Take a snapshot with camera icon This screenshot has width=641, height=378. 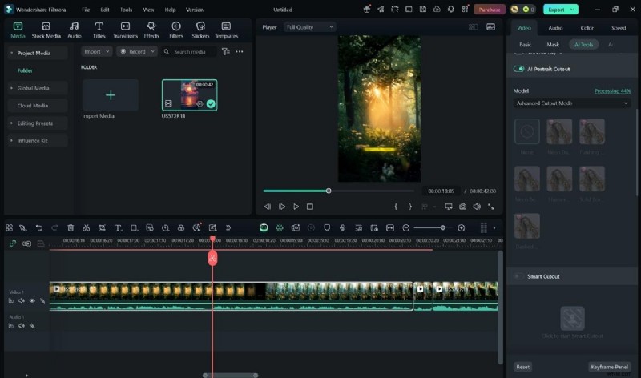(x=462, y=207)
